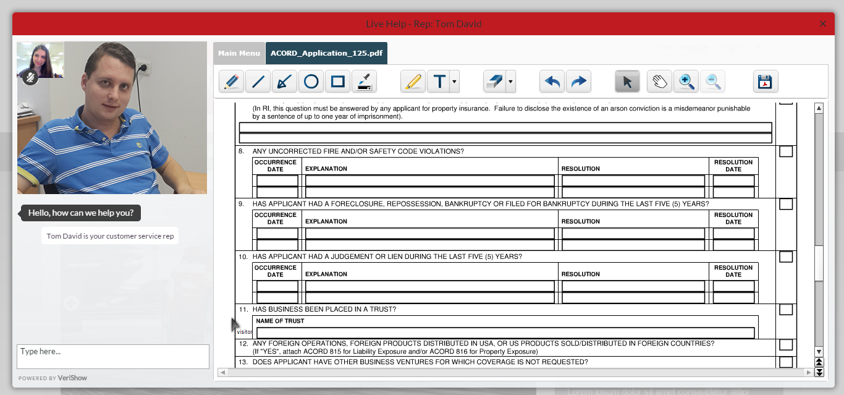Pick the straight line tool
The image size is (844, 395).
(258, 81)
